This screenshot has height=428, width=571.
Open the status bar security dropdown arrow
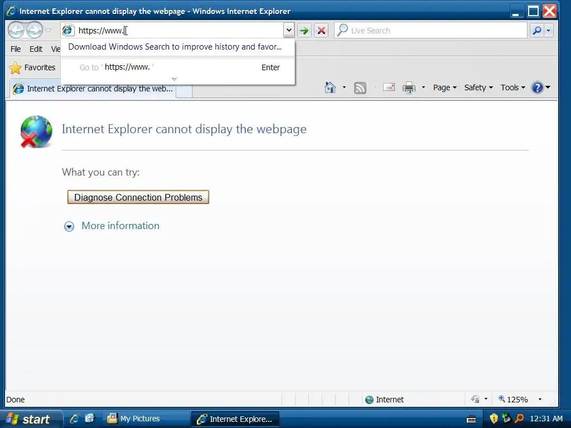coord(486,399)
